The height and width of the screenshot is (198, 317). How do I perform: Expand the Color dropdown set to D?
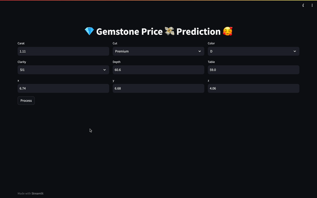click(x=254, y=51)
